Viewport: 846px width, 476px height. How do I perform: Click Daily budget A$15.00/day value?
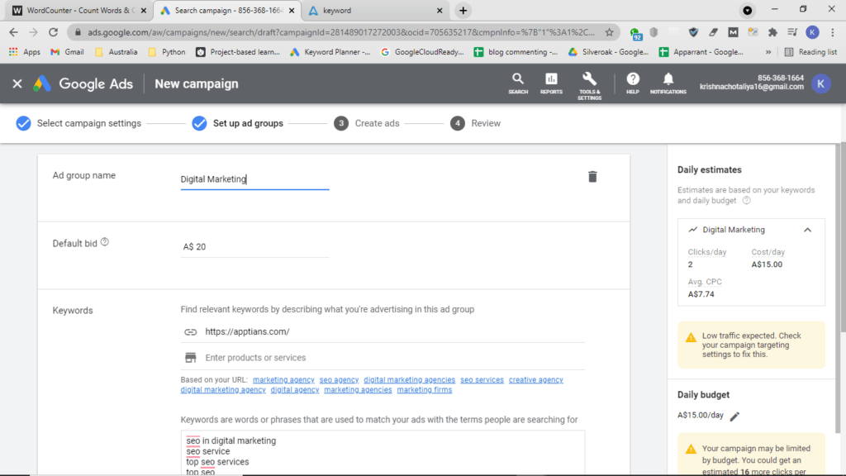700,415
